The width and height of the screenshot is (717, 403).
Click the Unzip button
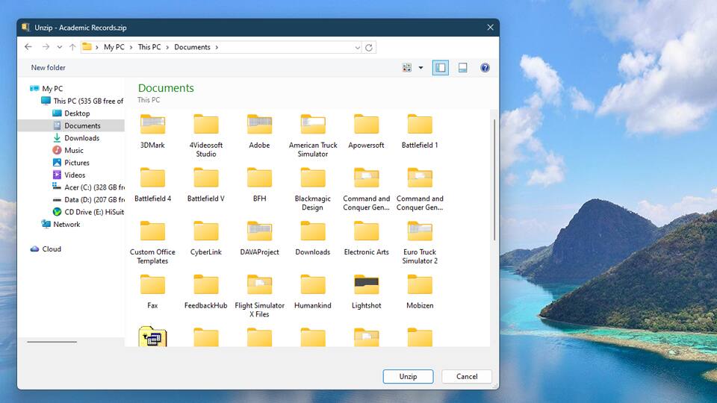(x=408, y=376)
